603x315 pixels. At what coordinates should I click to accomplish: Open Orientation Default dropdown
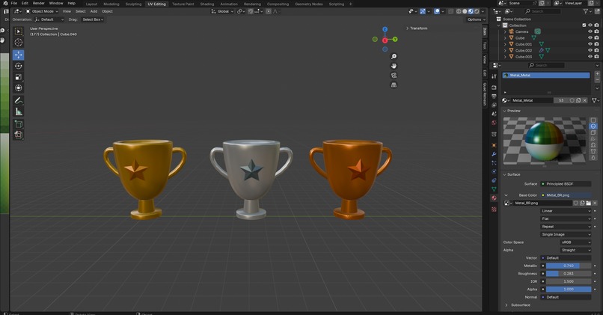[49, 19]
